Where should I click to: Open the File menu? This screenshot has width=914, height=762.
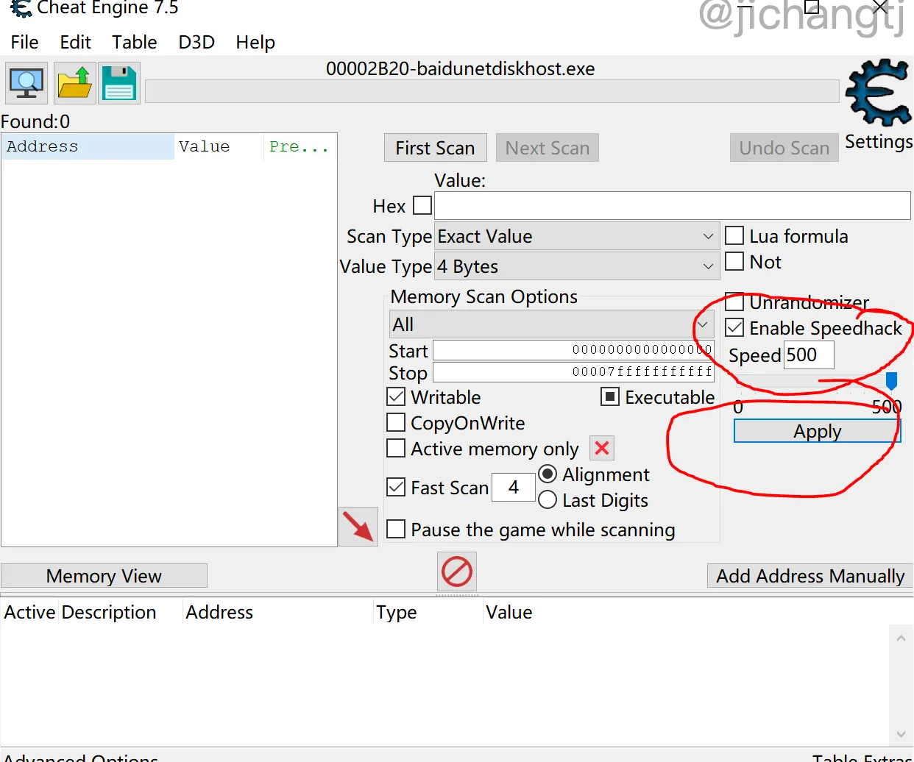[x=24, y=42]
